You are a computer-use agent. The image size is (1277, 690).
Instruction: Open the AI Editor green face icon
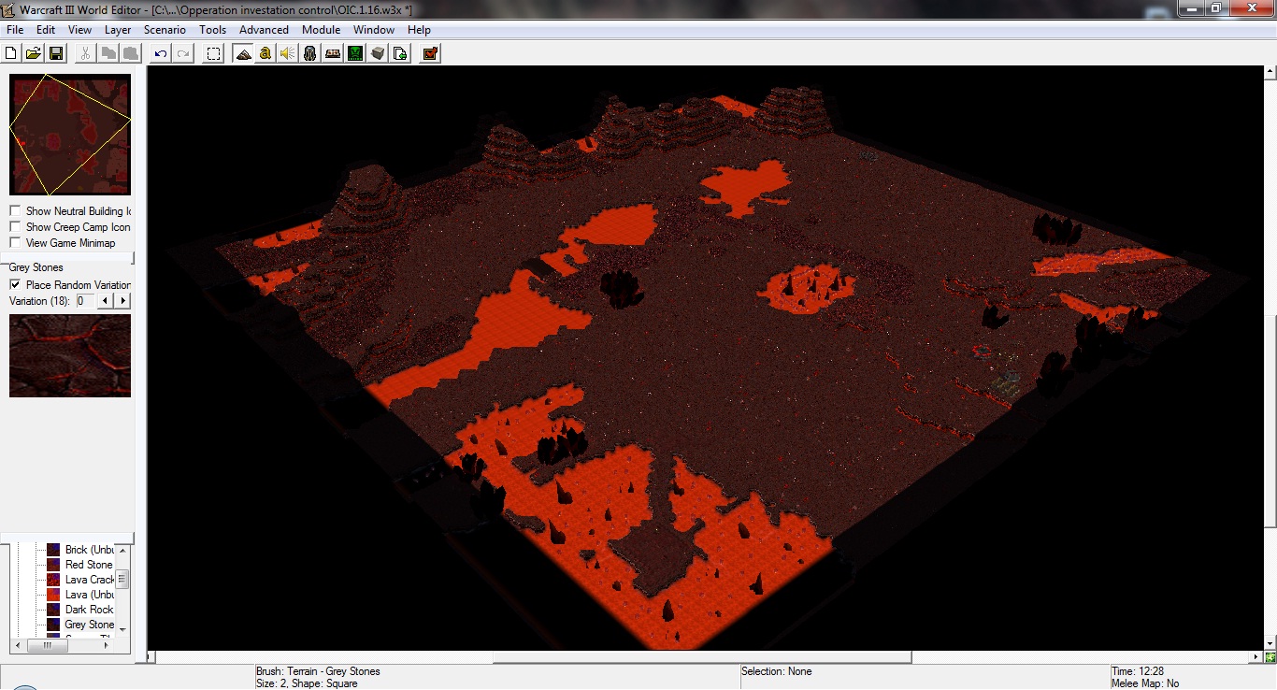coord(355,53)
